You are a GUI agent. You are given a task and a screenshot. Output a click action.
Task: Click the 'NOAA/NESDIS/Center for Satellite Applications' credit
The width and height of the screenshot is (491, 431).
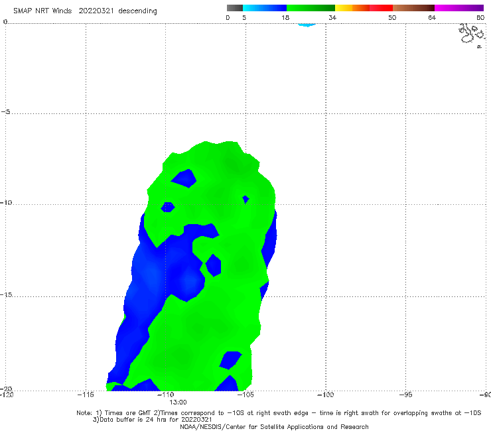pyautogui.click(x=274, y=426)
